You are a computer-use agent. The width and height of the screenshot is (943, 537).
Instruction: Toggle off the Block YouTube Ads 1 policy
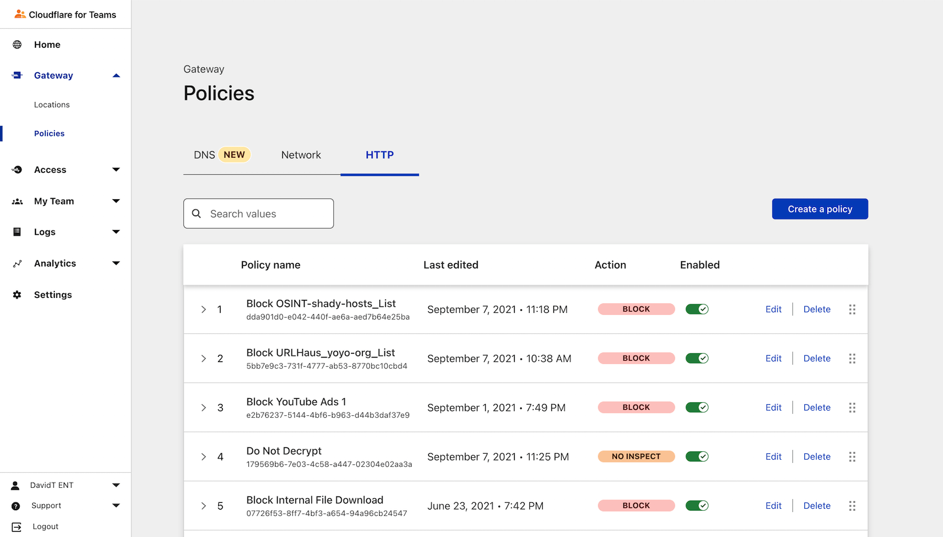coord(697,407)
